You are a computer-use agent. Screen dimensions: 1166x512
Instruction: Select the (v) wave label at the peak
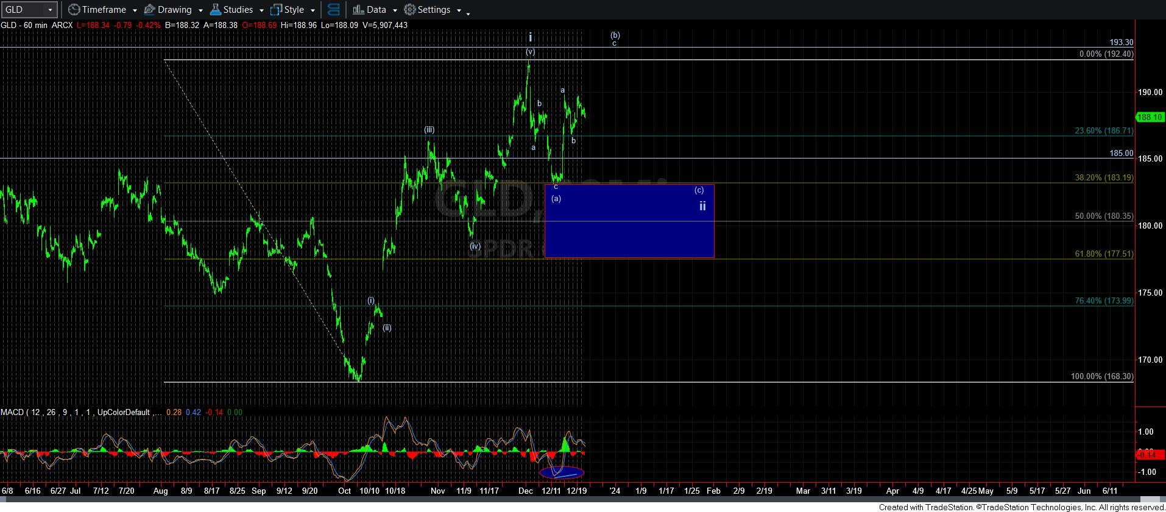pos(530,52)
